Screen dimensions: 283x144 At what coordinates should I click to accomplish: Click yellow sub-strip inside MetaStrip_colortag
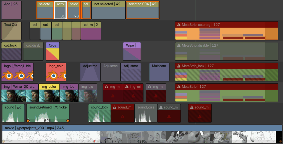[x=181, y=38]
